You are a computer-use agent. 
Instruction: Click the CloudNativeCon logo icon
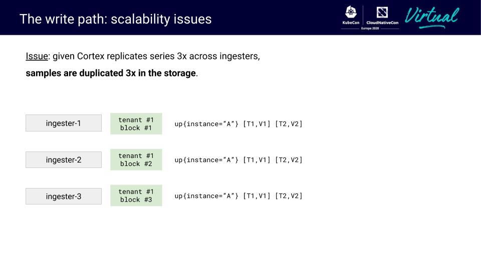[x=382, y=12]
